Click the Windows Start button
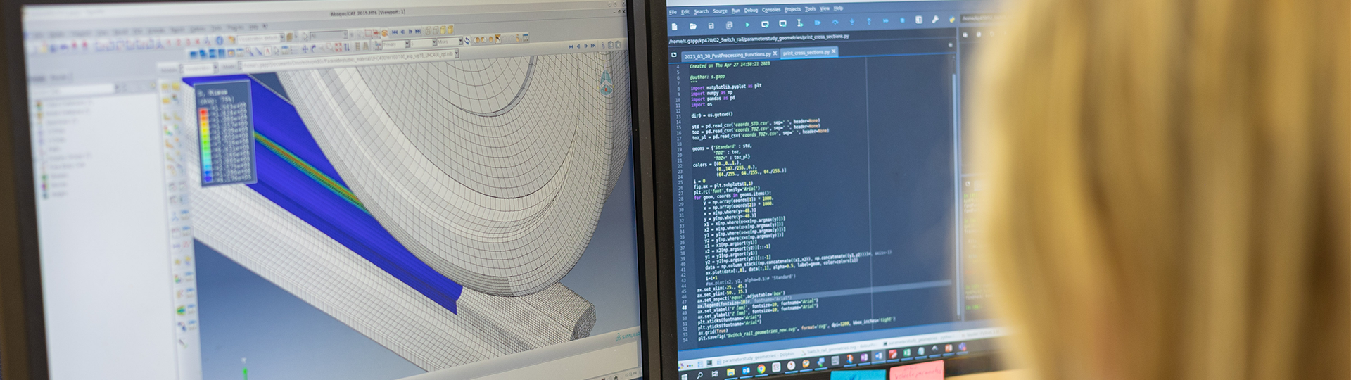Screen dimensions: 1351x380 [684, 376]
